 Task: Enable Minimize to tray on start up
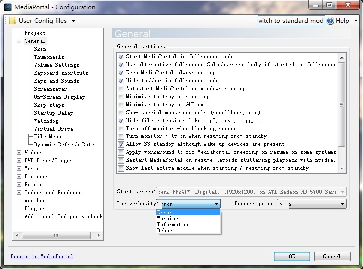(x=121, y=97)
